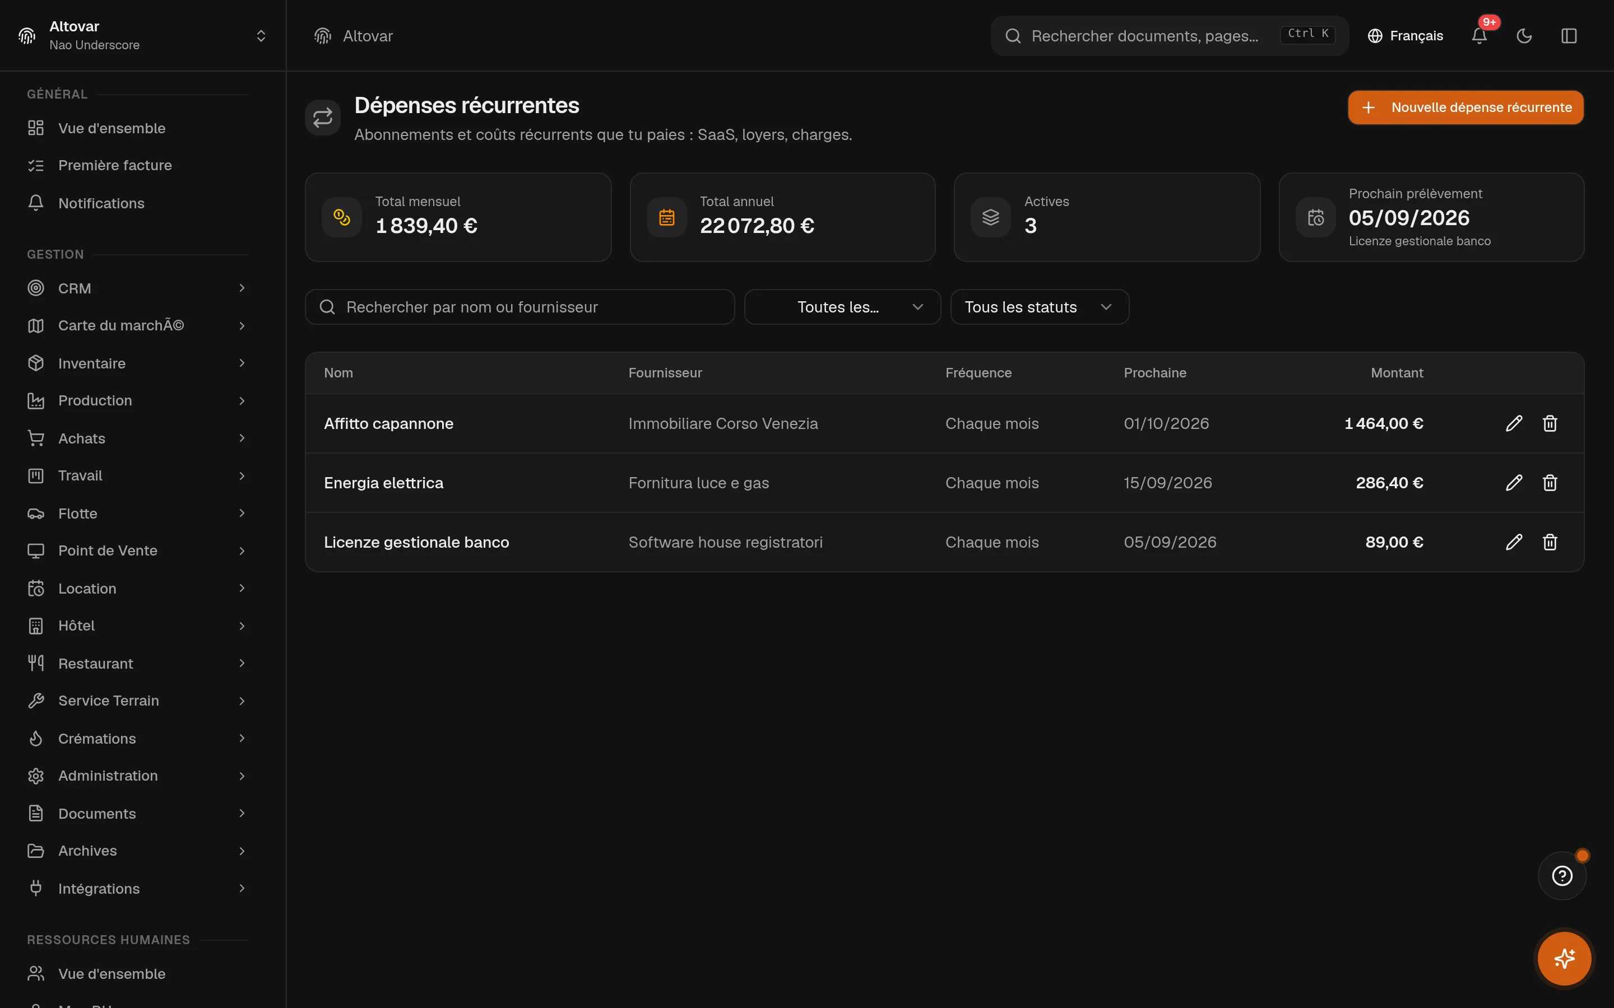Open the Toutes les… category filter dropdown

(842, 307)
